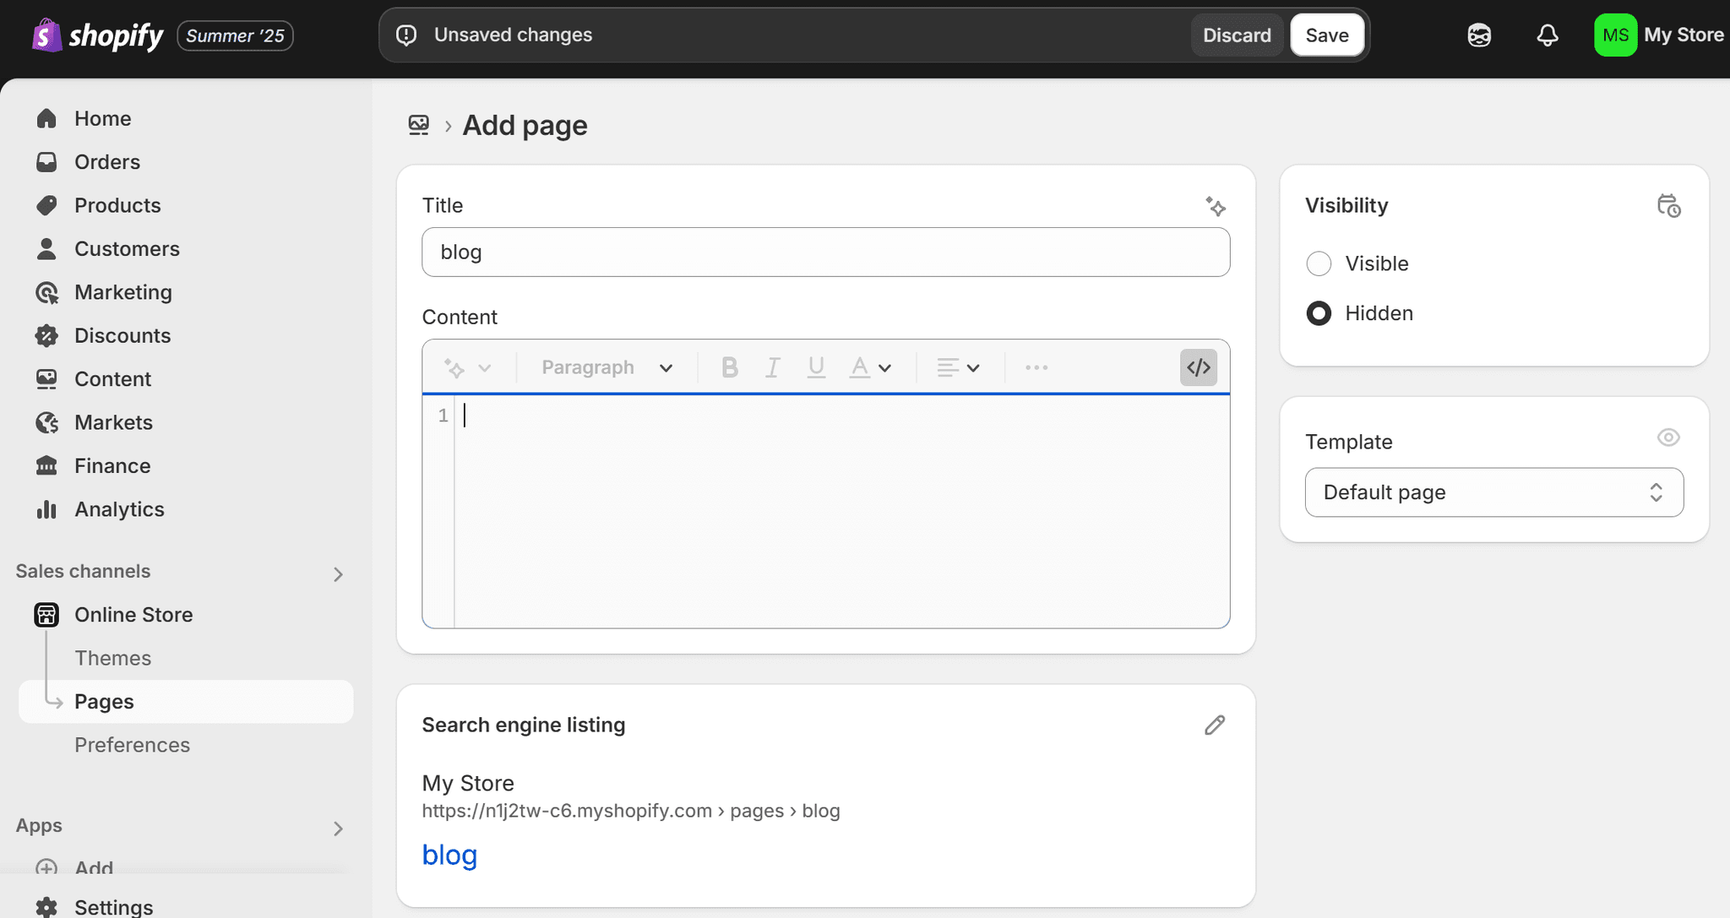Viewport: 1730px width, 918px height.
Task: Click the Customers person icon
Action: 46,248
